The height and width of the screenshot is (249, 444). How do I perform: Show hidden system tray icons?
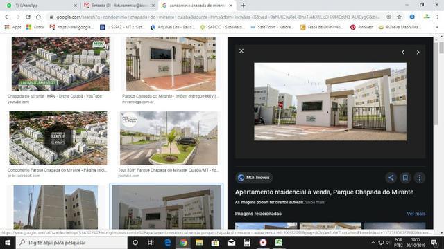pos(373,243)
